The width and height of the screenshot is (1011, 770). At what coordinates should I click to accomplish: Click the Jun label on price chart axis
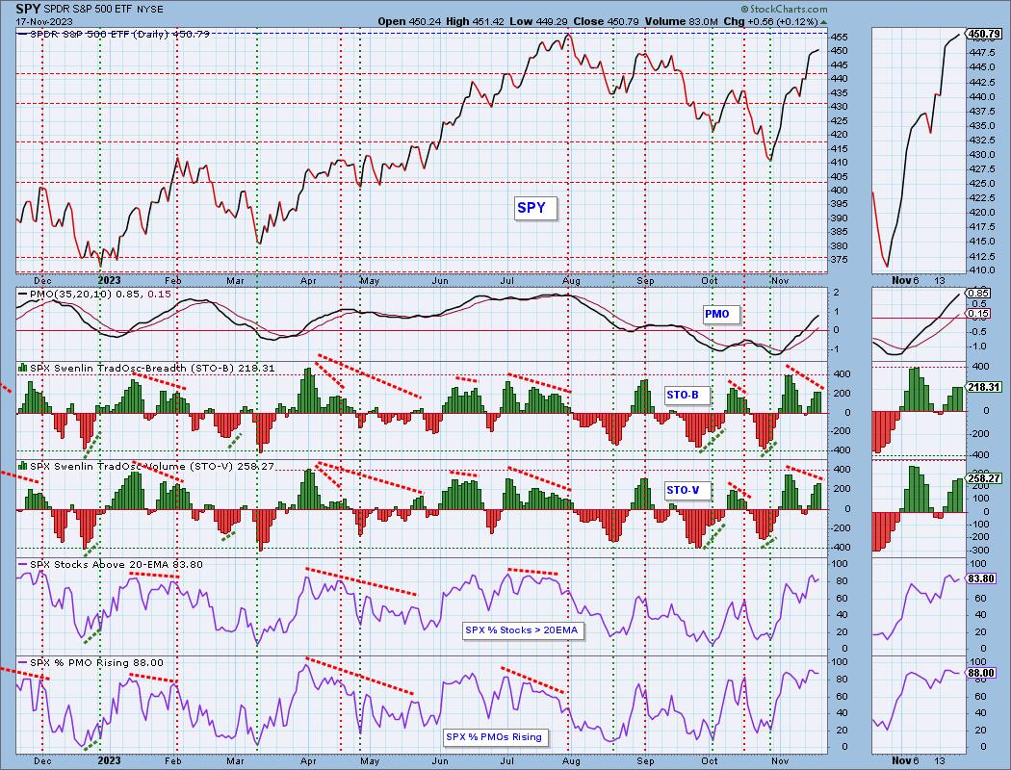(440, 280)
